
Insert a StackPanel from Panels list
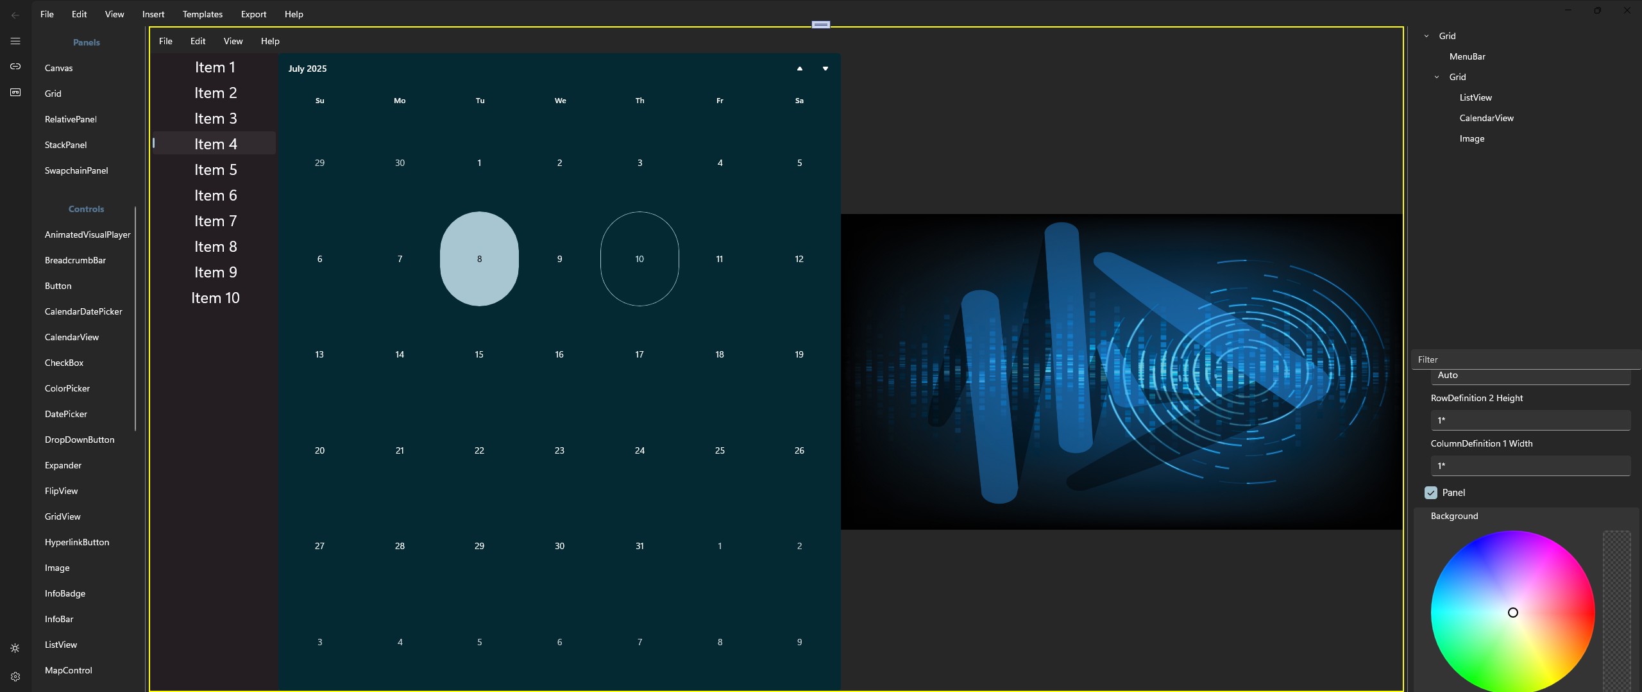65,145
